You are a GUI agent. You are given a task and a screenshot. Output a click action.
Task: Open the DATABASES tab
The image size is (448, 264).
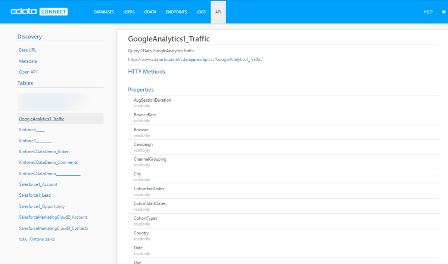(104, 12)
